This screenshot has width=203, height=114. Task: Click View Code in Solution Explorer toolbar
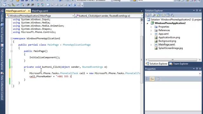coord(163,15)
